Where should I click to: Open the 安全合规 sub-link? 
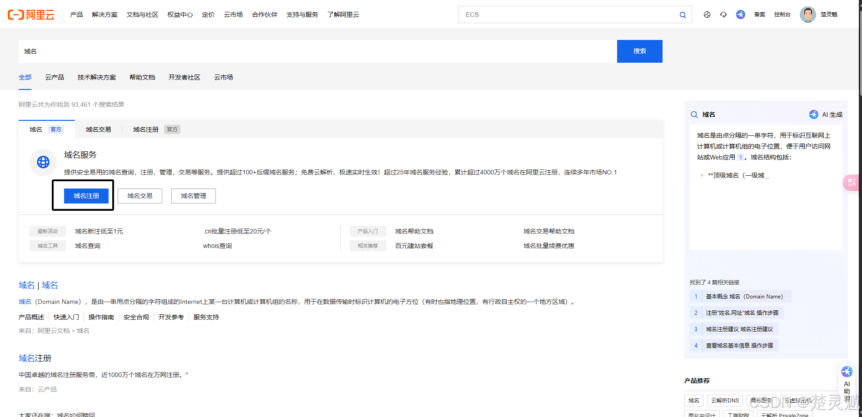(136, 317)
